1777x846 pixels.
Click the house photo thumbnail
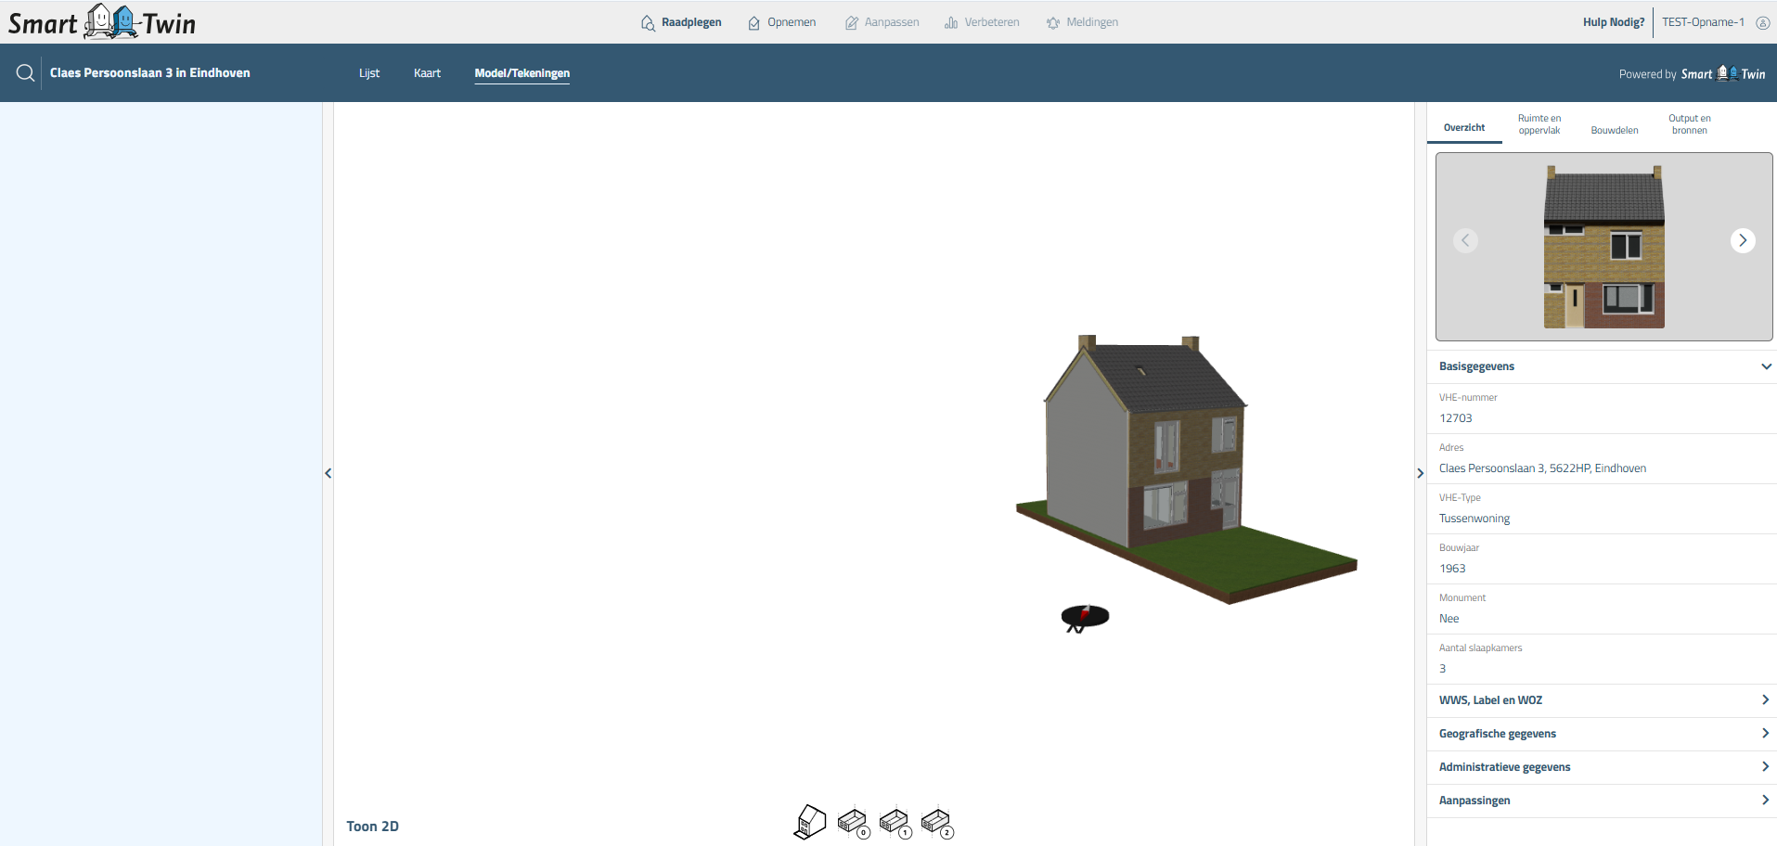[x=1603, y=247]
